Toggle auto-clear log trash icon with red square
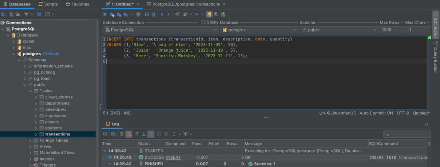The height and width of the screenshot is (167, 440). coord(129,134)
